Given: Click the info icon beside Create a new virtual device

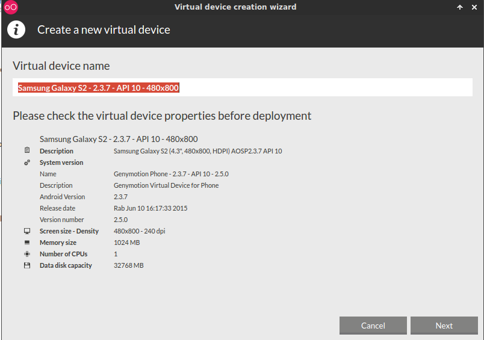Looking at the screenshot, I should coord(16,29).
